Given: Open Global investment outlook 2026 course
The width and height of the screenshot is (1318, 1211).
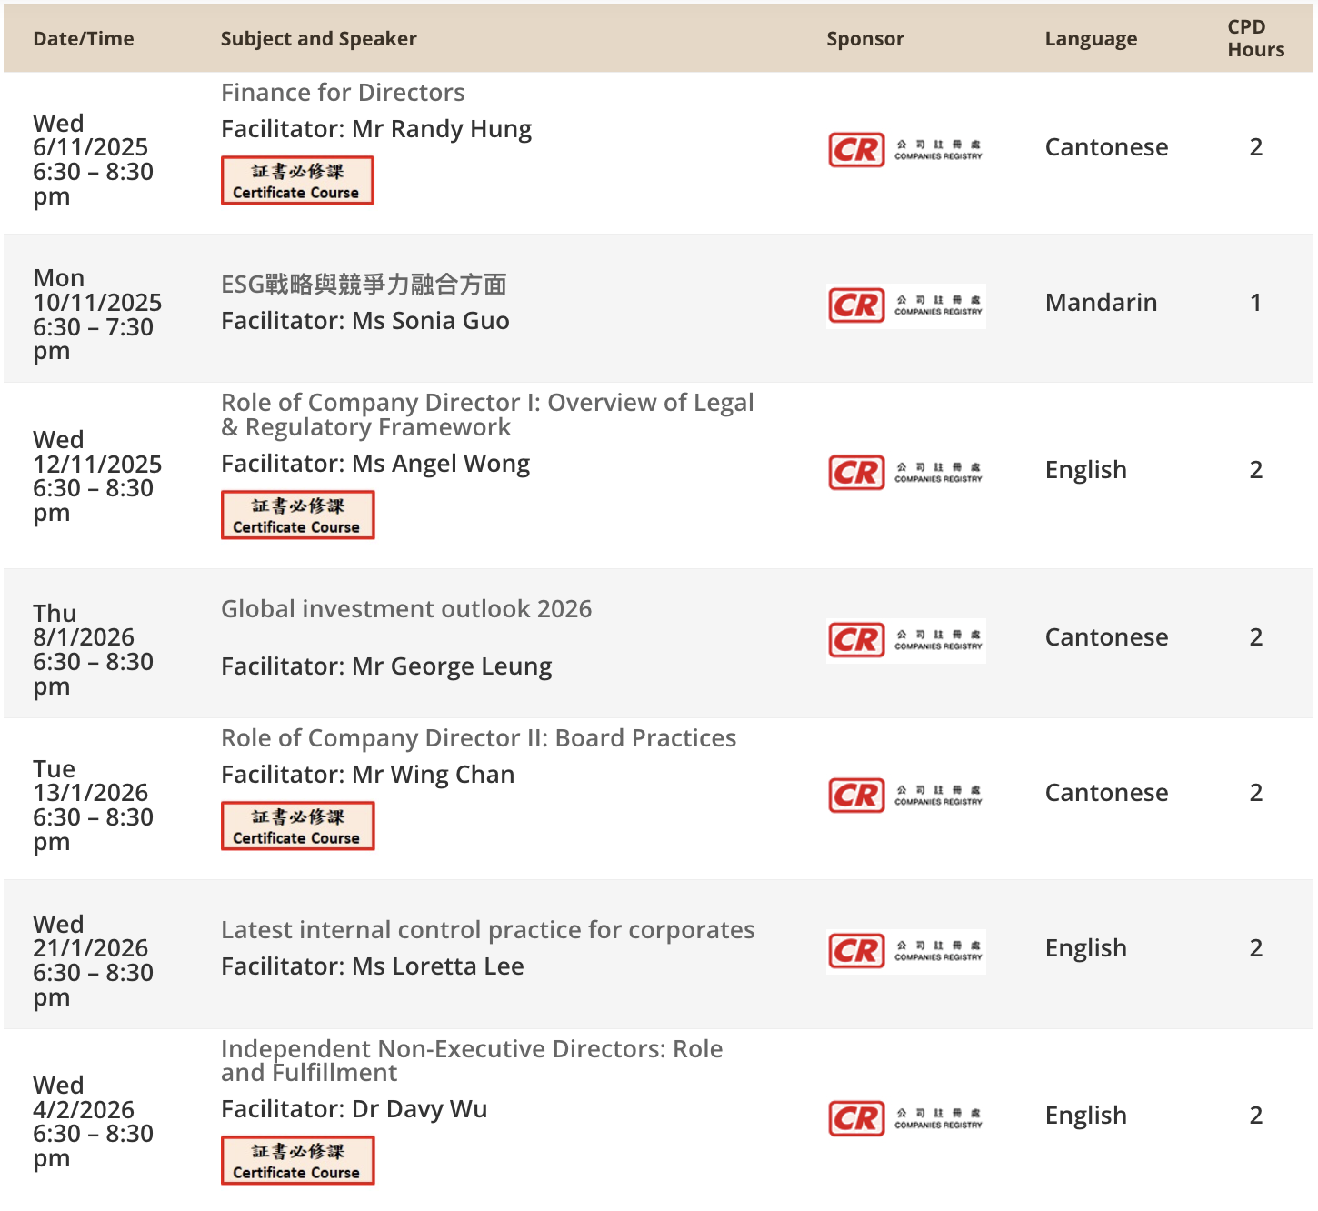Looking at the screenshot, I should (406, 609).
